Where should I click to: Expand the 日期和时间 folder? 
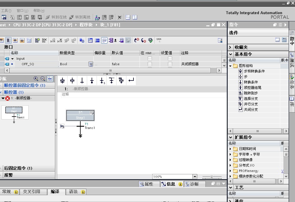(230, 149)
